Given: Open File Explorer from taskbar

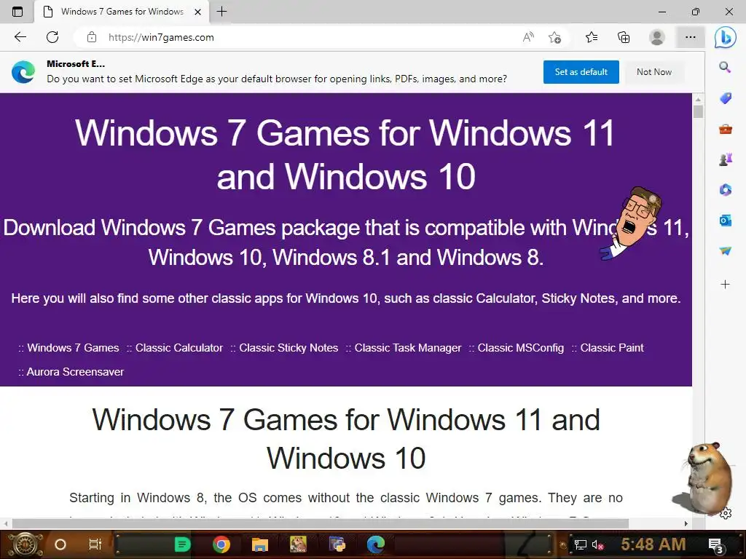Looking at the screenshot, I should pos(260,544).
